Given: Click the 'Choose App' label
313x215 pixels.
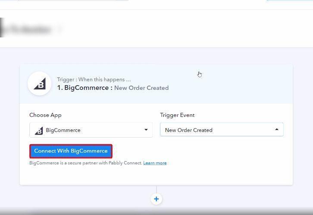Looking at the screenshot, I should coord(45,115).
